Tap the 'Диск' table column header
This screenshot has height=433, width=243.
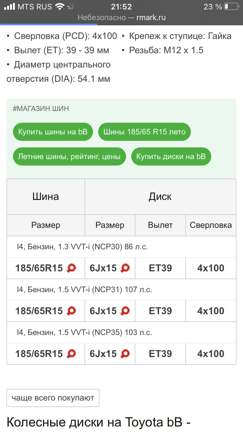[160, 196]
